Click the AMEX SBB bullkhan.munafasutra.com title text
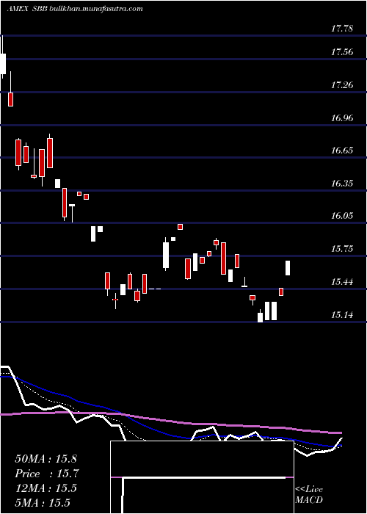The width and height of the screenshot is (367, 514). pos(75,9)
